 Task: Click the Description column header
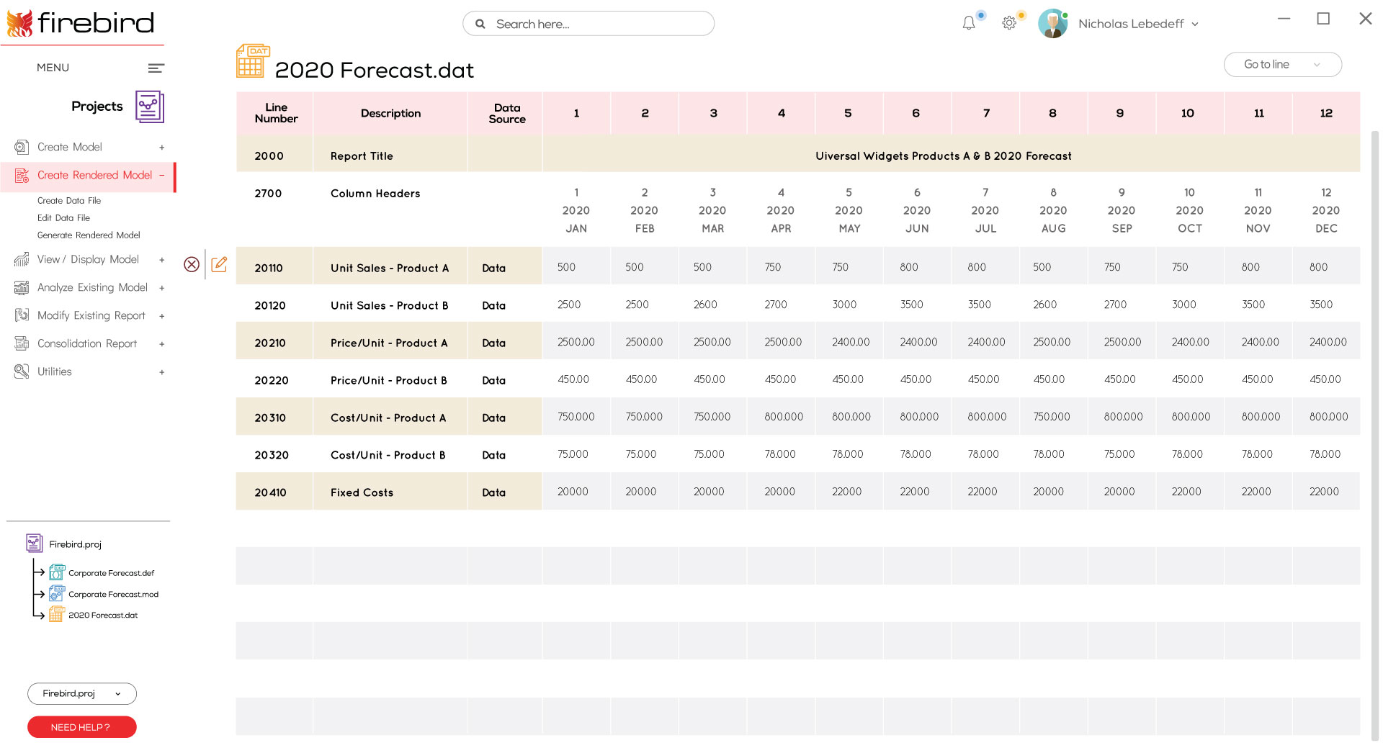390,113
